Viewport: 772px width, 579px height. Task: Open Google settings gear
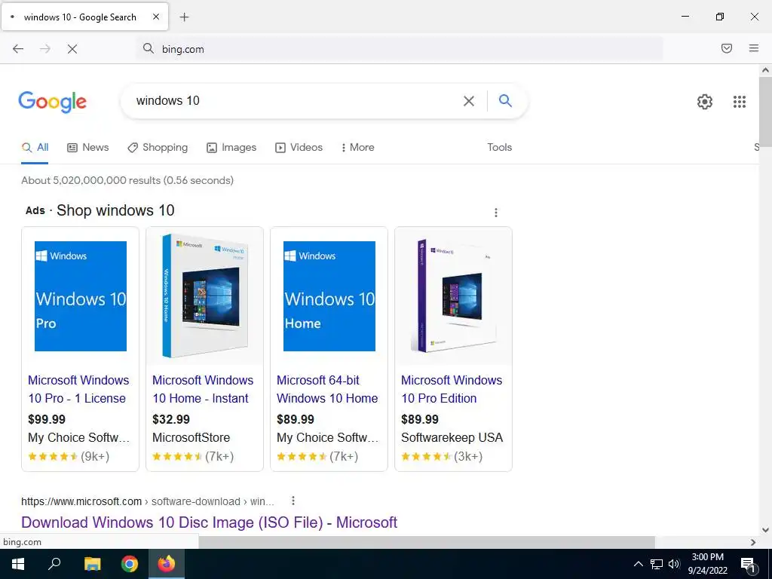click(705, 102)
